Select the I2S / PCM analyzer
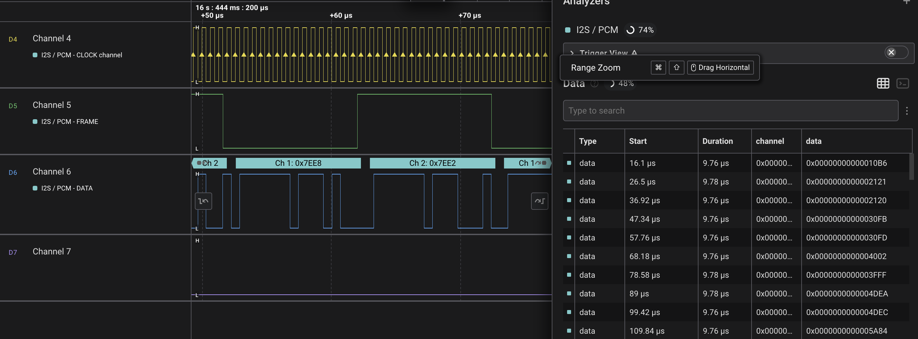 click(597, 30)
